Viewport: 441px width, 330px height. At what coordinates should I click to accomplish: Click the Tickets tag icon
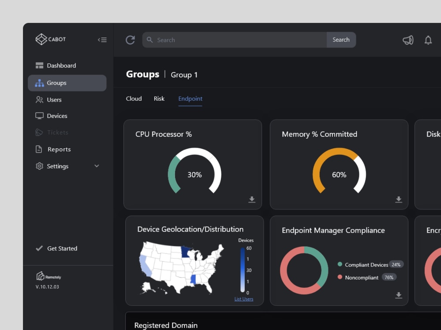click(x=39, y=132)
